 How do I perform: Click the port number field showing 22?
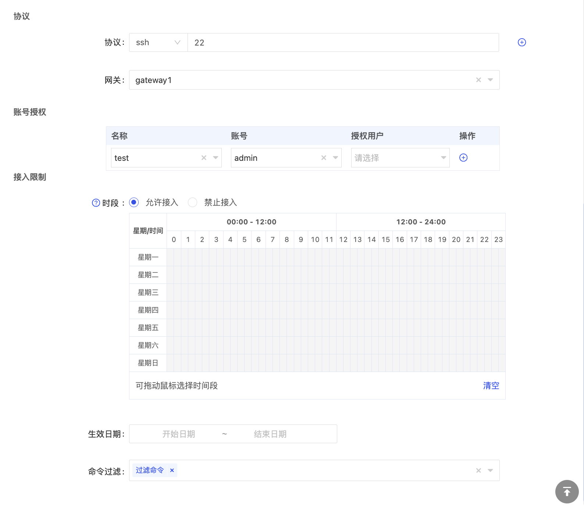(343, 43)
